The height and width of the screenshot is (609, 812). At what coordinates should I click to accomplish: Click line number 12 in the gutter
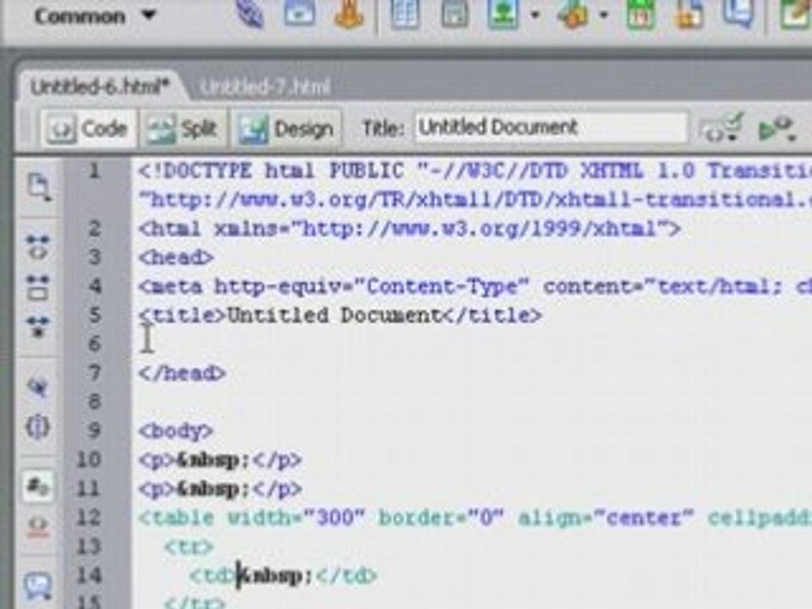tap(89, 518)
